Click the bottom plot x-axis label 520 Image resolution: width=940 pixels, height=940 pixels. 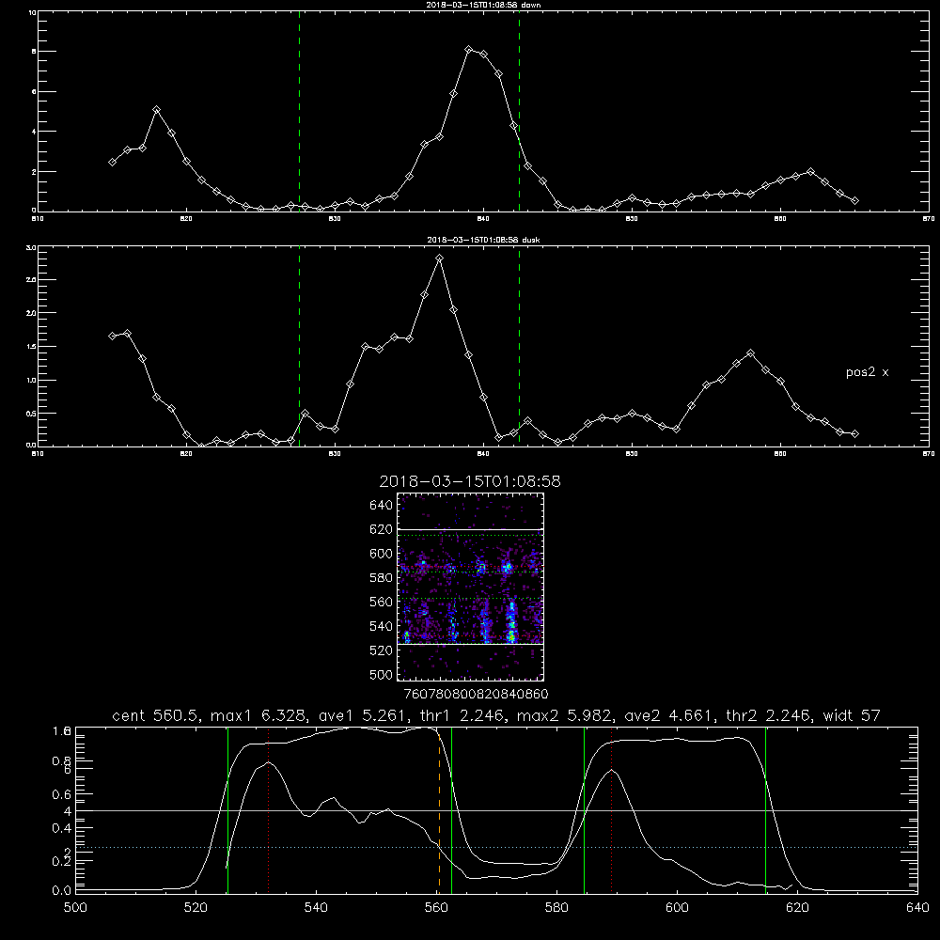coord(196,908)
